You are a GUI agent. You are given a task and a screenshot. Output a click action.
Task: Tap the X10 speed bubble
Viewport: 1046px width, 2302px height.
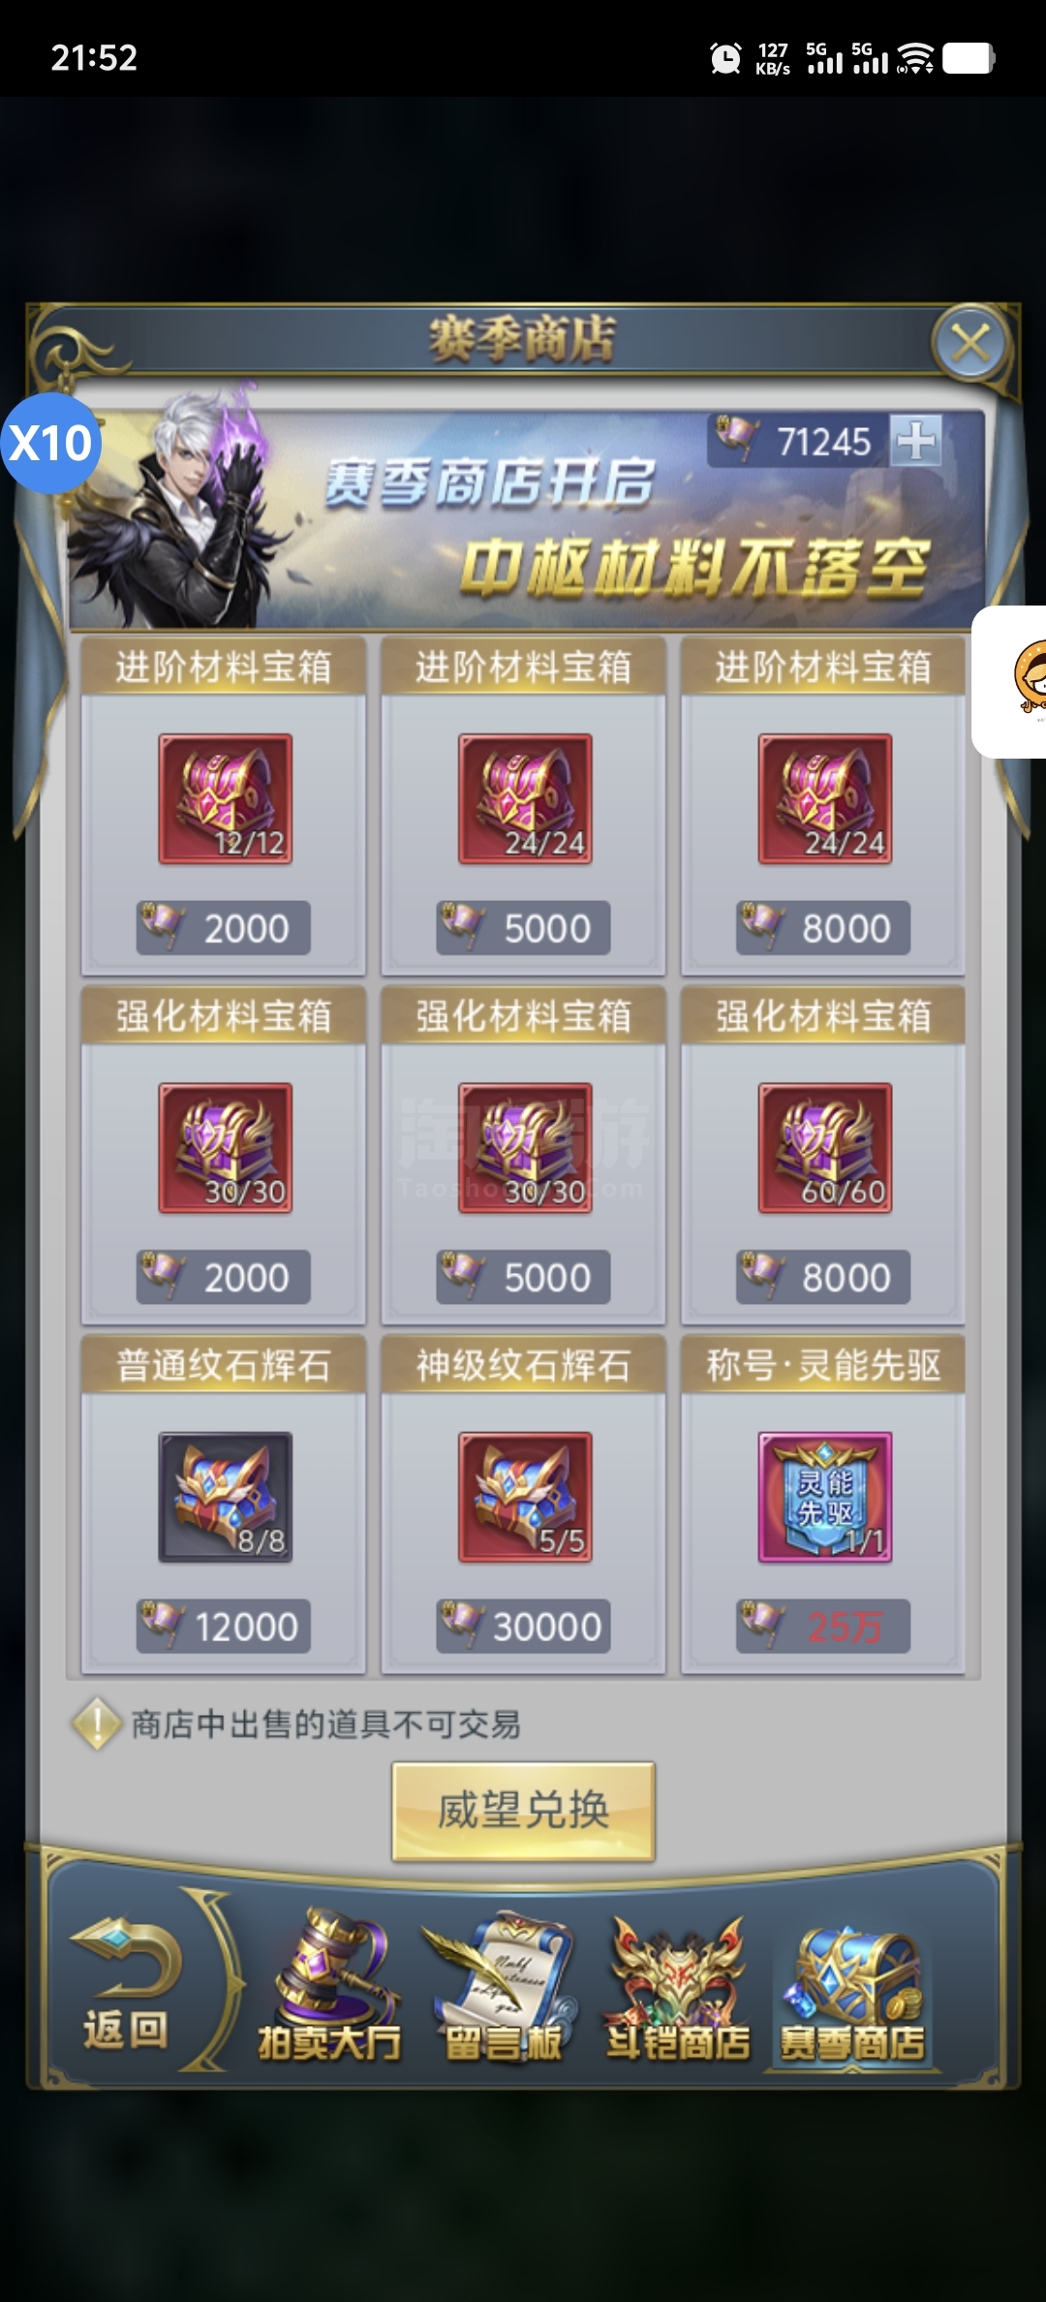pos(50,443)
